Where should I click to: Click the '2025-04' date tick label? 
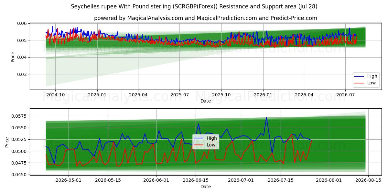click(138, 95)
